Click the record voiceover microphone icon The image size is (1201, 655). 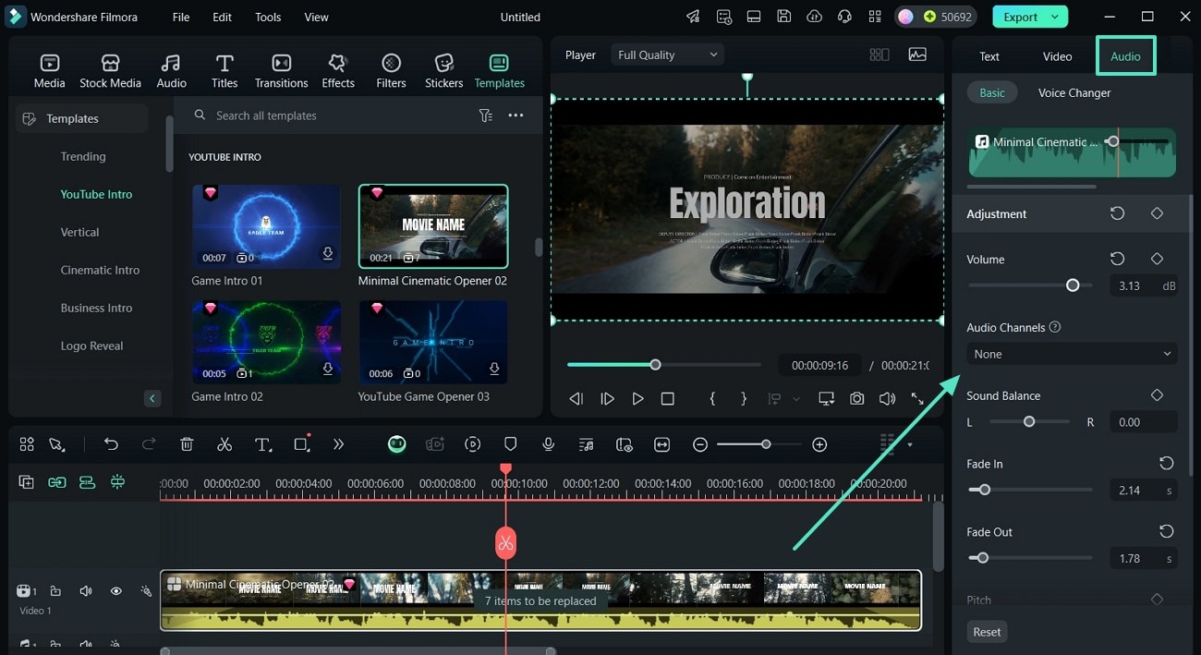pos(549,444)
